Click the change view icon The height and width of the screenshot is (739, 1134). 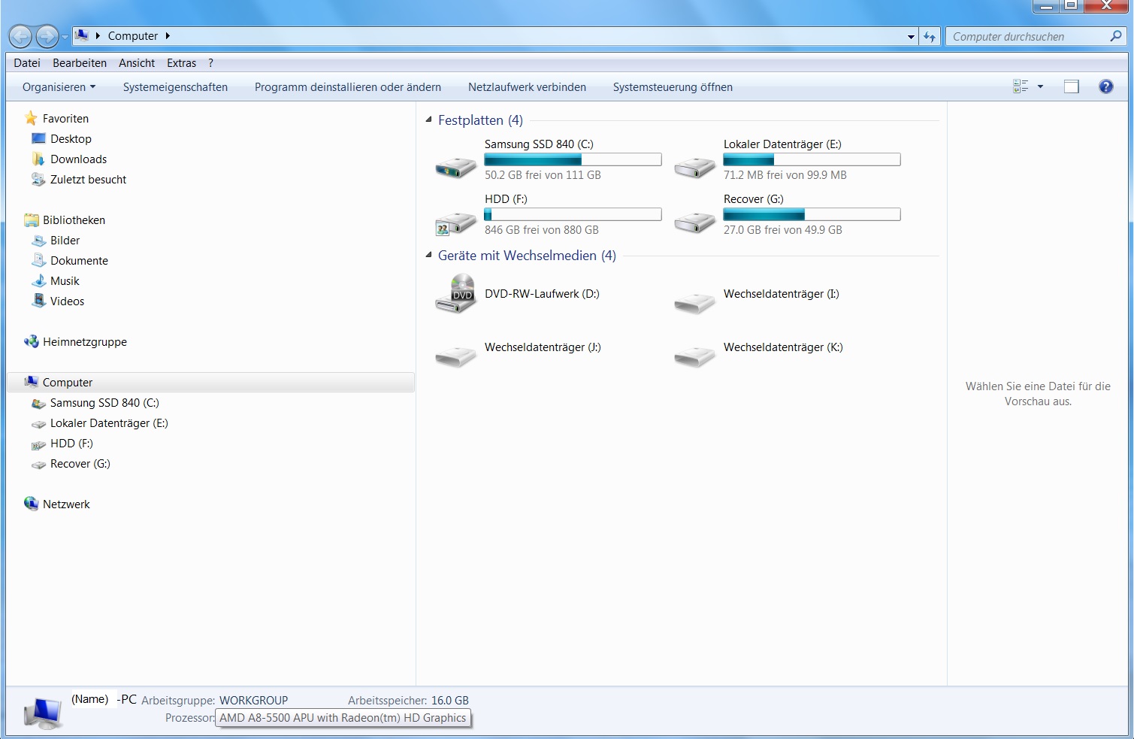pyautogui.click(x=1021, y=86)
